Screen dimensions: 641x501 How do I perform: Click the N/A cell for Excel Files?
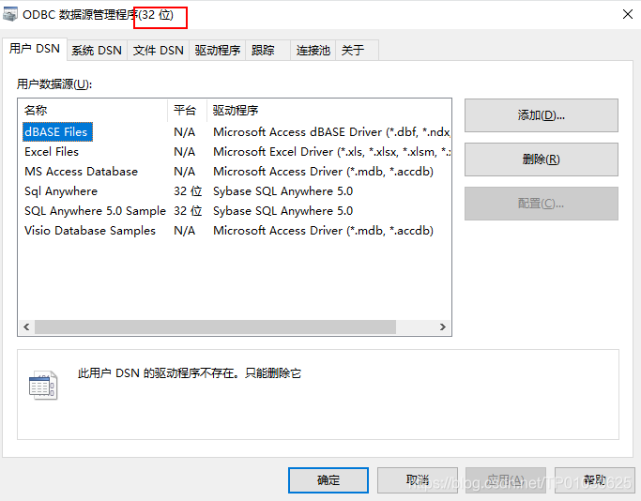[184, 152]
